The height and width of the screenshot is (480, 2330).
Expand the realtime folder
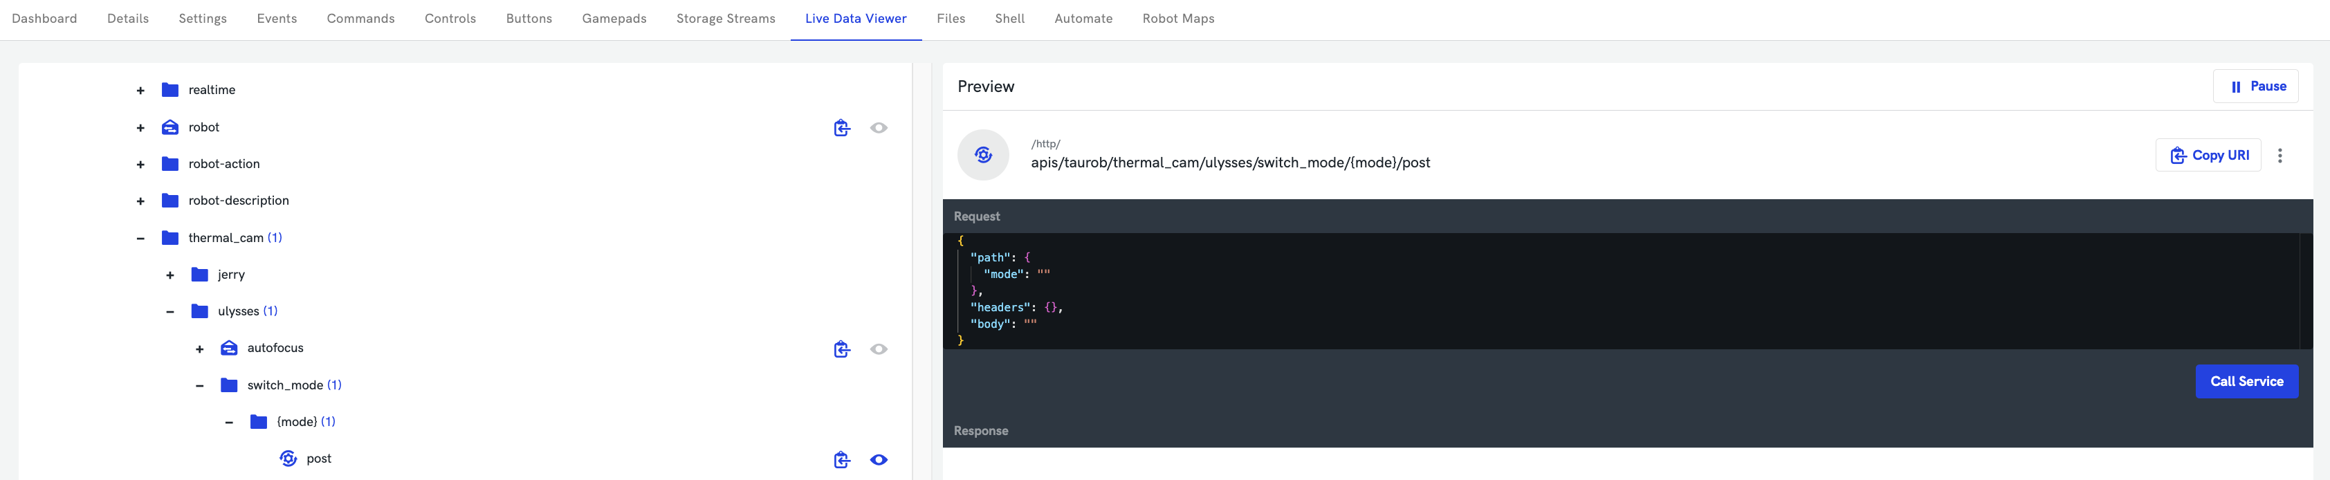click(140, 91)
